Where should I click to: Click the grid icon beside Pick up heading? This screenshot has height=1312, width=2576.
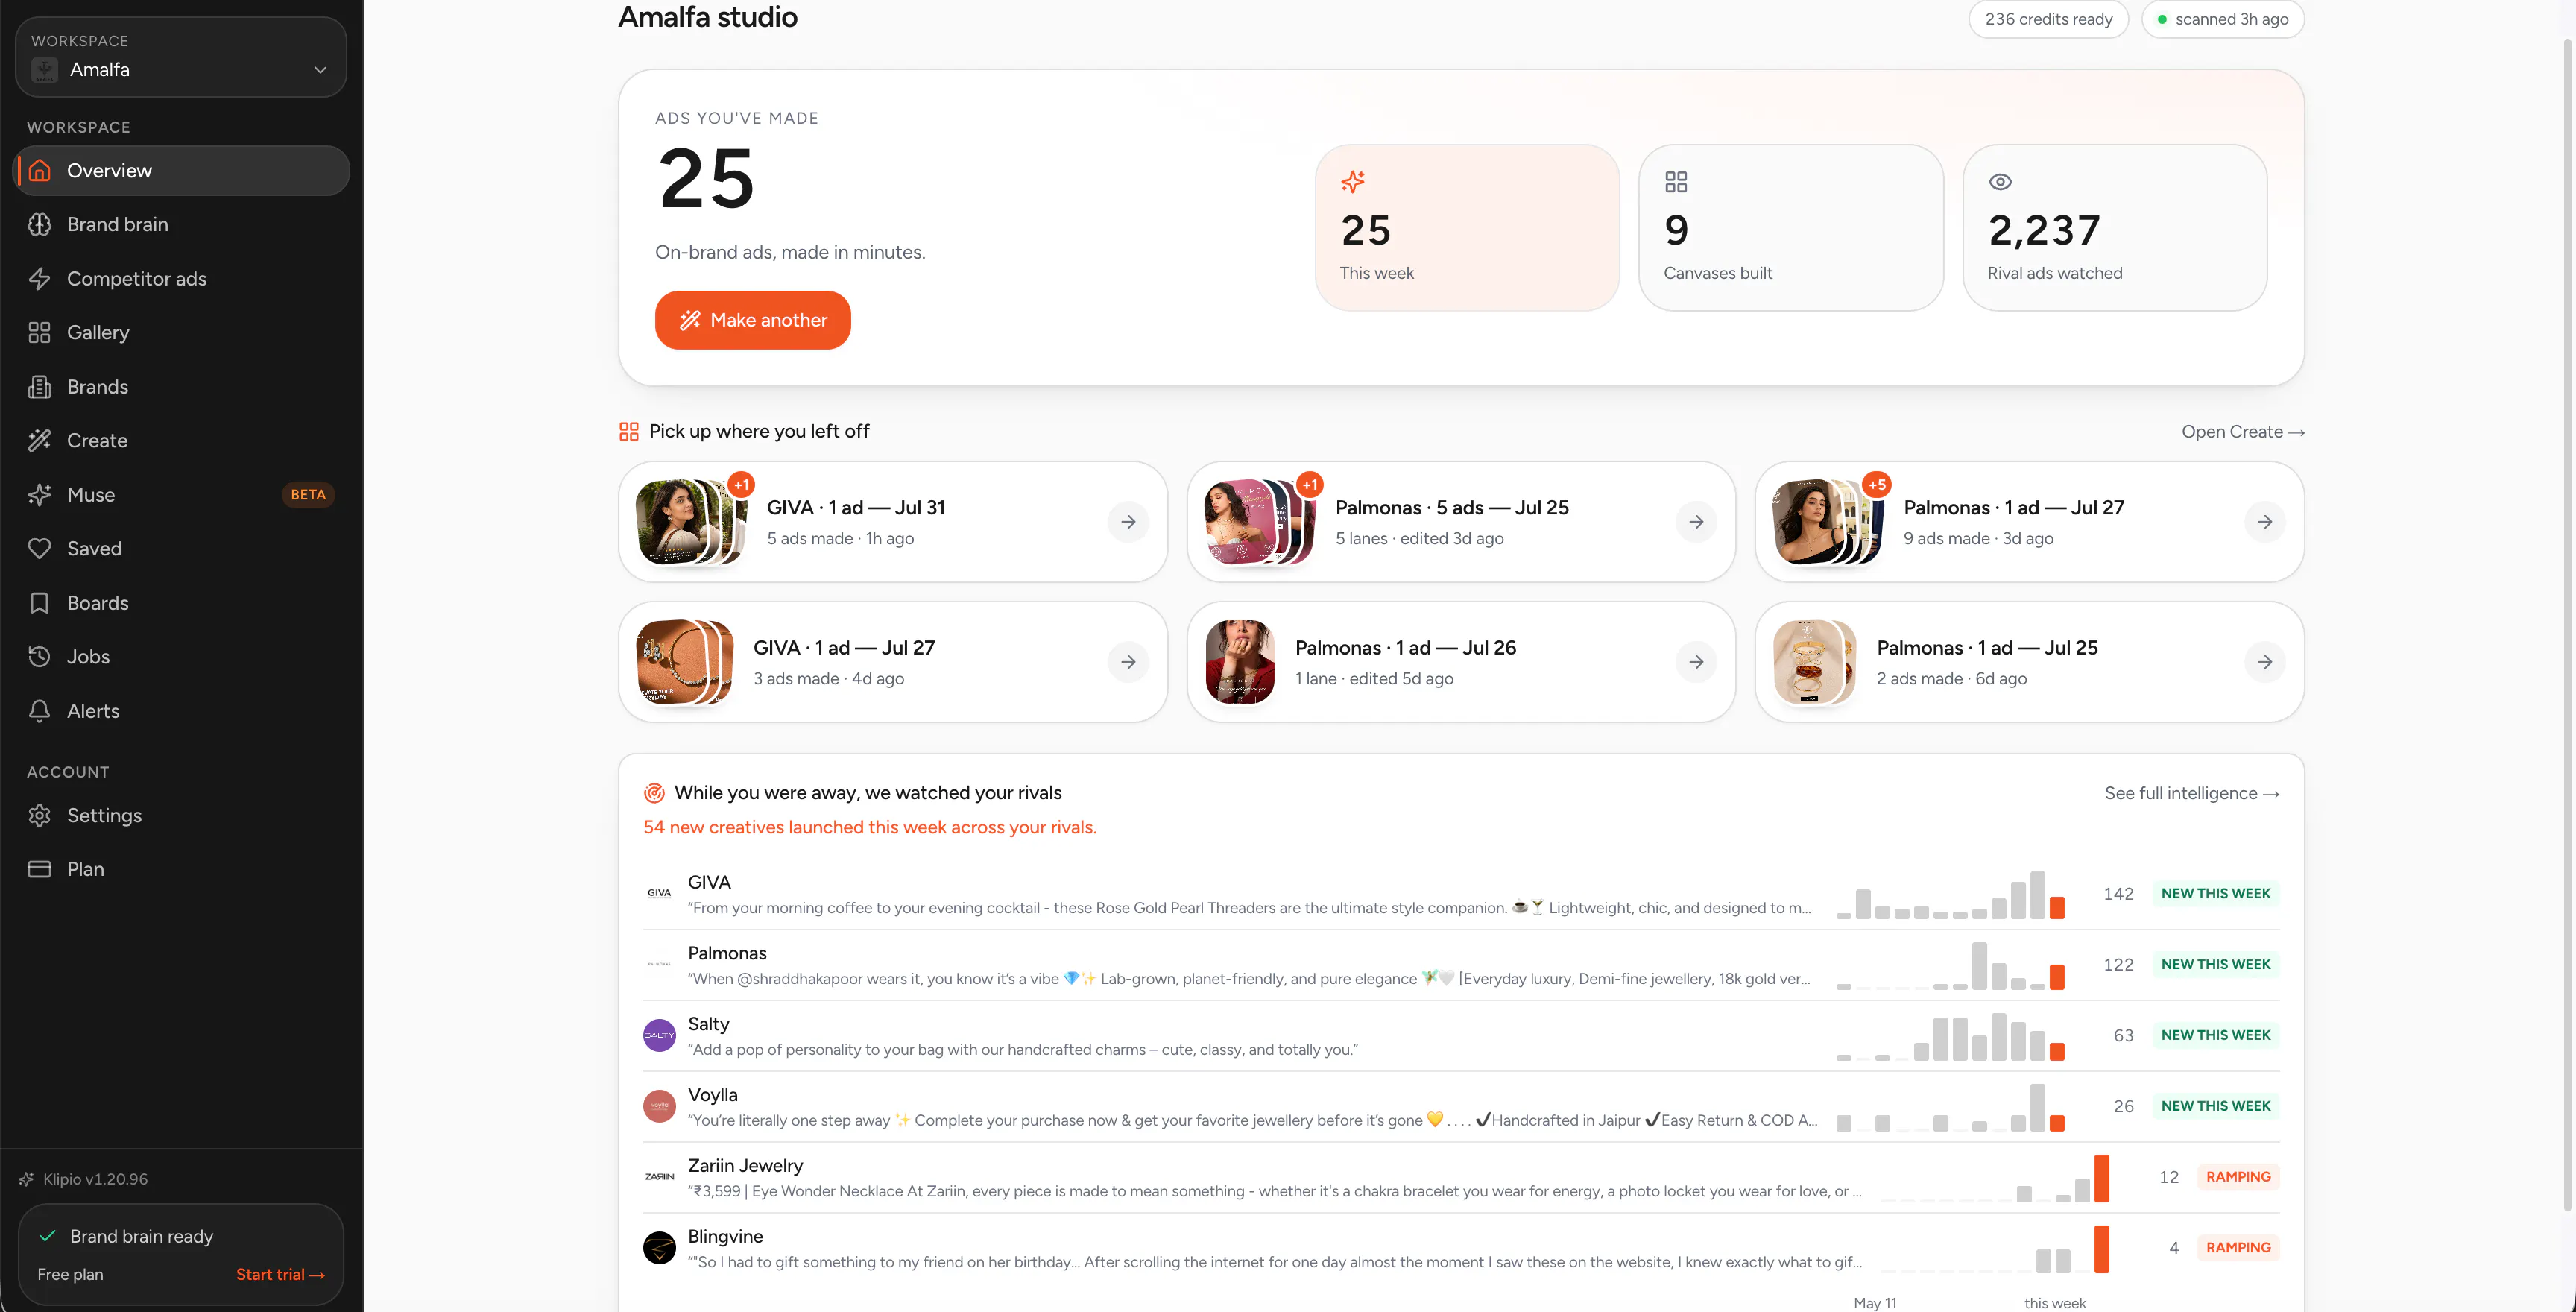(x=629, y=431)
